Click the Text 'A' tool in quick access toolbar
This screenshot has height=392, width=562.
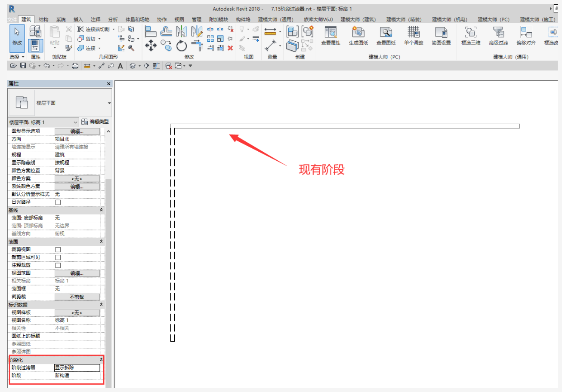pos(120,66)
